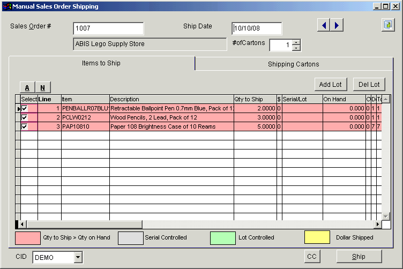Screen dimensions: 403x269
Task: Open the CID dropdown list
Action: [x=78, y=258]
